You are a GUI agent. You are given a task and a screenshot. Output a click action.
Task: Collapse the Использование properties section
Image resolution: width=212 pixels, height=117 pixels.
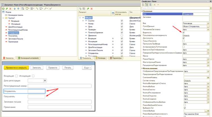142,68
